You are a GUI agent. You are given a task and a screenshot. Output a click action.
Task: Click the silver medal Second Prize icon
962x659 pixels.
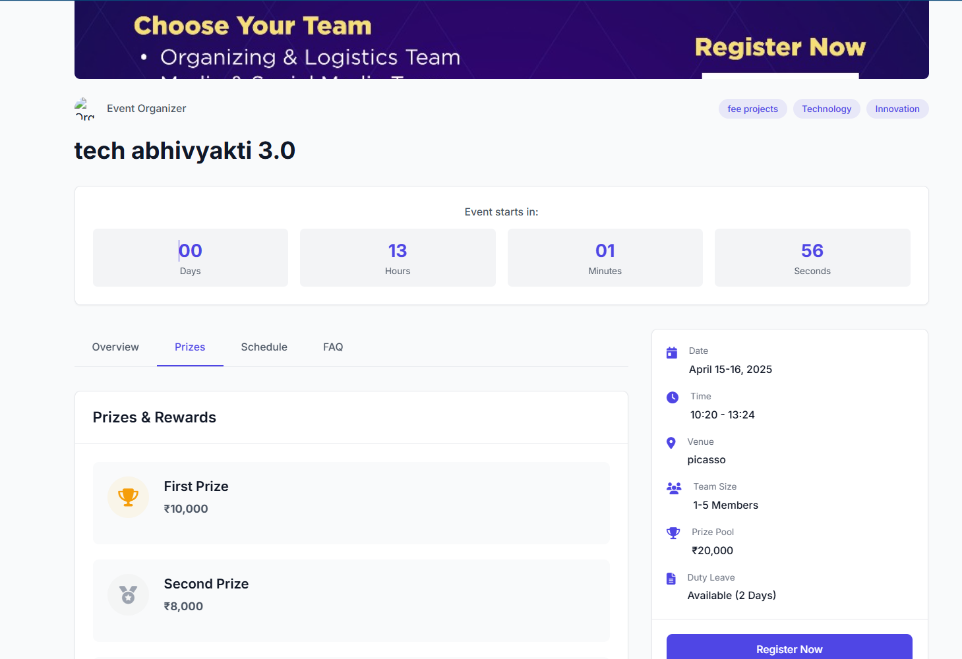point(128,594)
